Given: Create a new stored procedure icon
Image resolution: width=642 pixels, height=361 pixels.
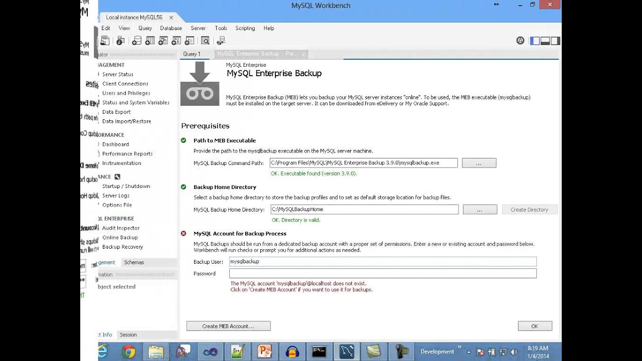Looking at the screenshot, I should pyautogui.click(x=177, y=41).
